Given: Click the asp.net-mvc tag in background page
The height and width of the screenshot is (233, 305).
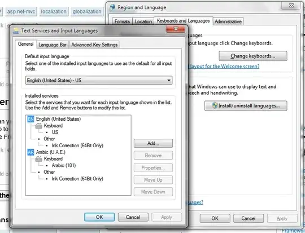Looking at the screenshot, I should coord(21,11).
